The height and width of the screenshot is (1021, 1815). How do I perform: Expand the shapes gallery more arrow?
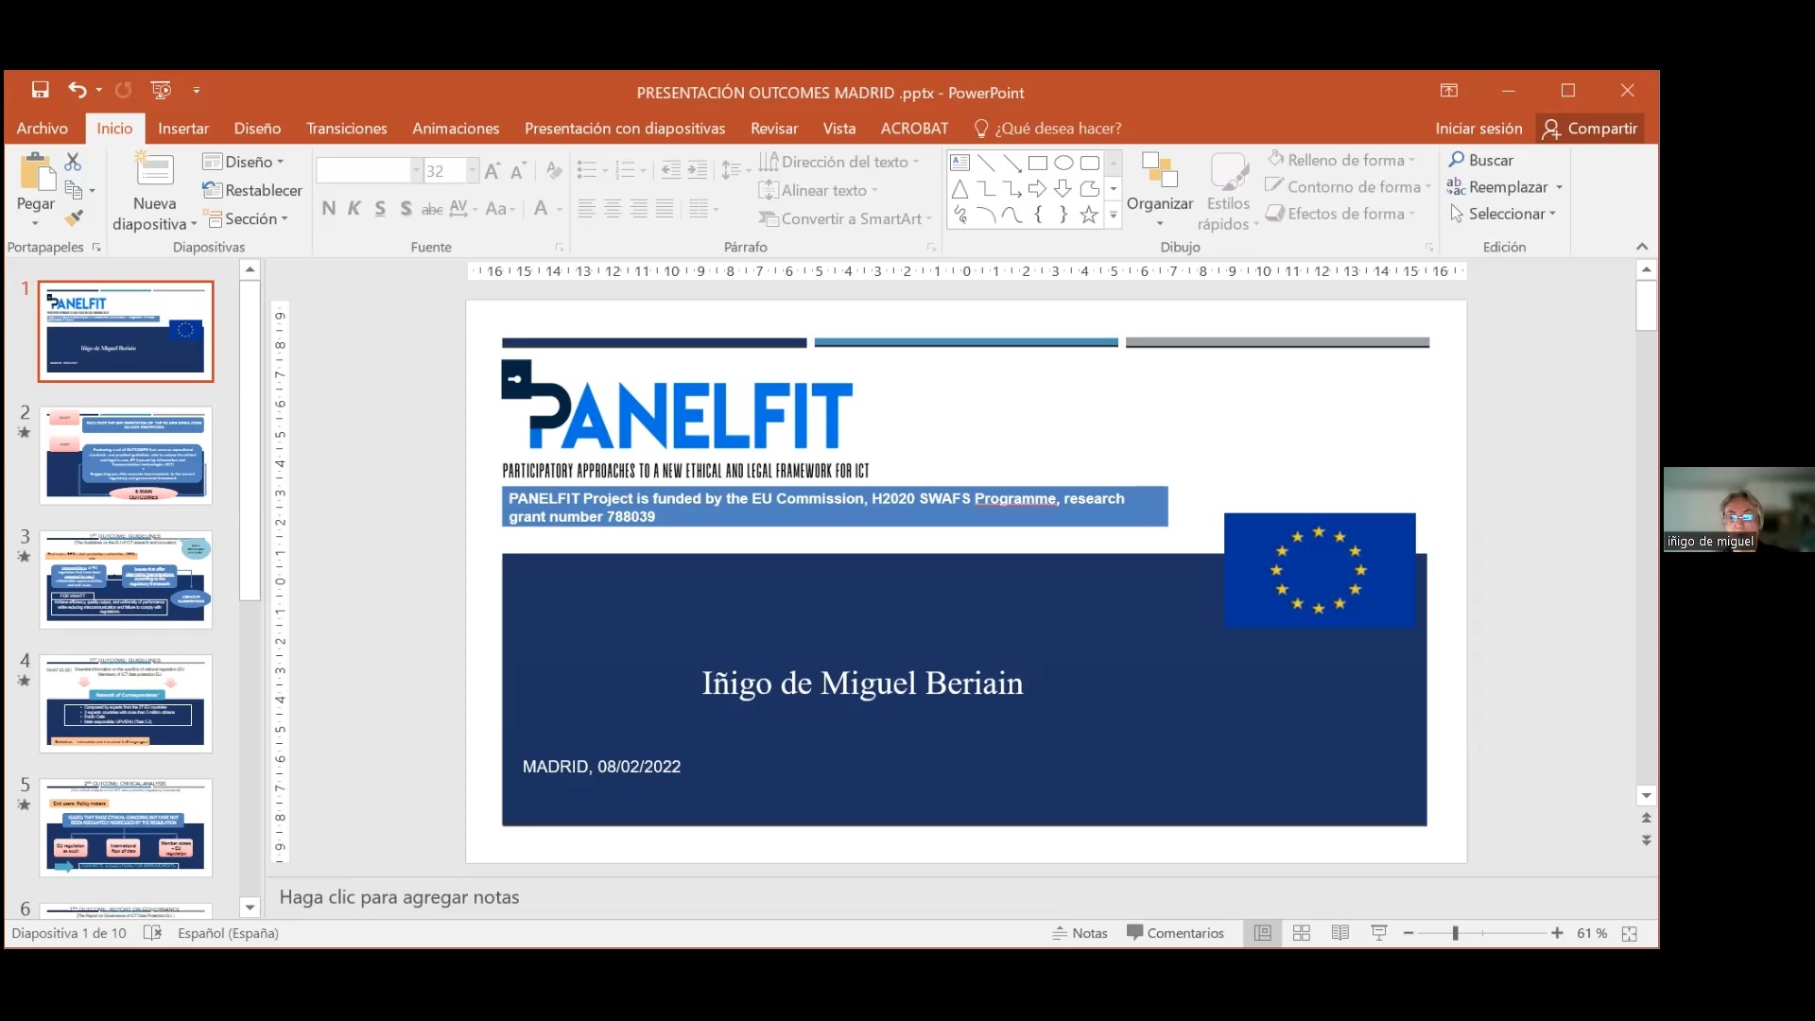[x=1114, y=216]
